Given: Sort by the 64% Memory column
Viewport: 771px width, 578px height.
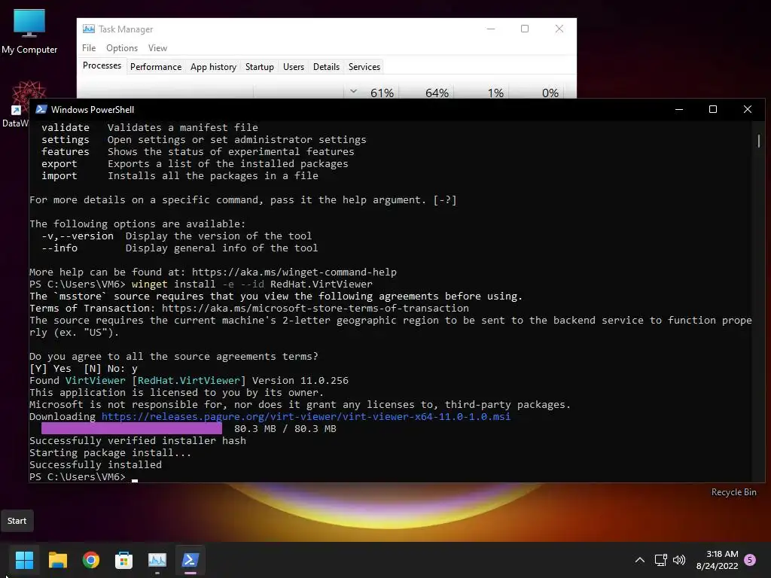Looking at the screenshot, I should pos(437,93).
